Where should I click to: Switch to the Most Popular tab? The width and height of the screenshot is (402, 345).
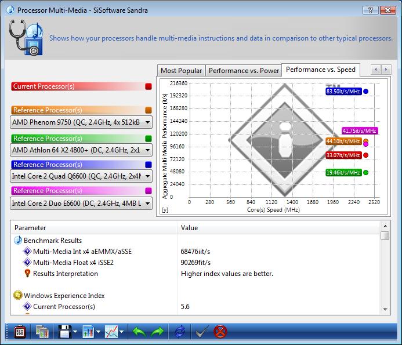click(181, 71)
